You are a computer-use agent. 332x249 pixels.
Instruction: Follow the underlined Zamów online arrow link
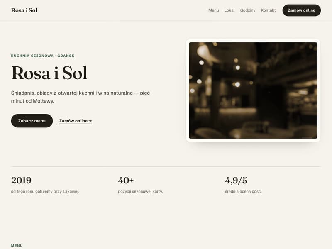click(x=76, y=121)
